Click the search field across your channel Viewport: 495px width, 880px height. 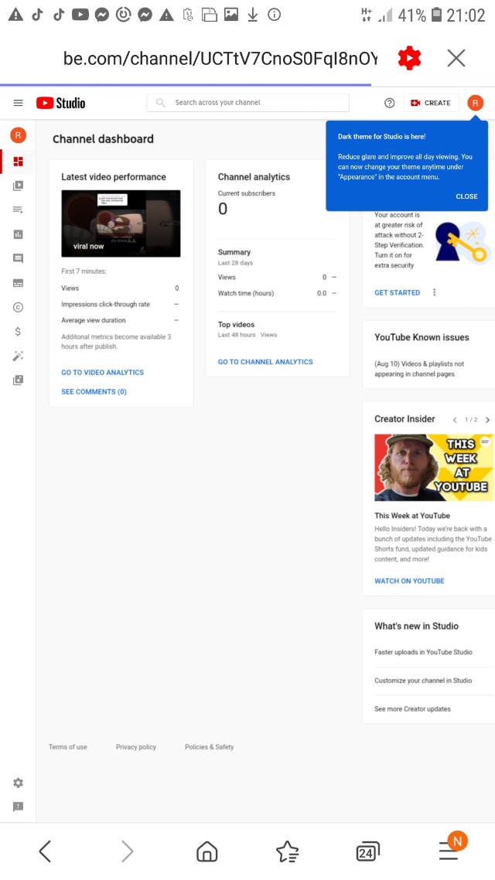tap(247, 103)
